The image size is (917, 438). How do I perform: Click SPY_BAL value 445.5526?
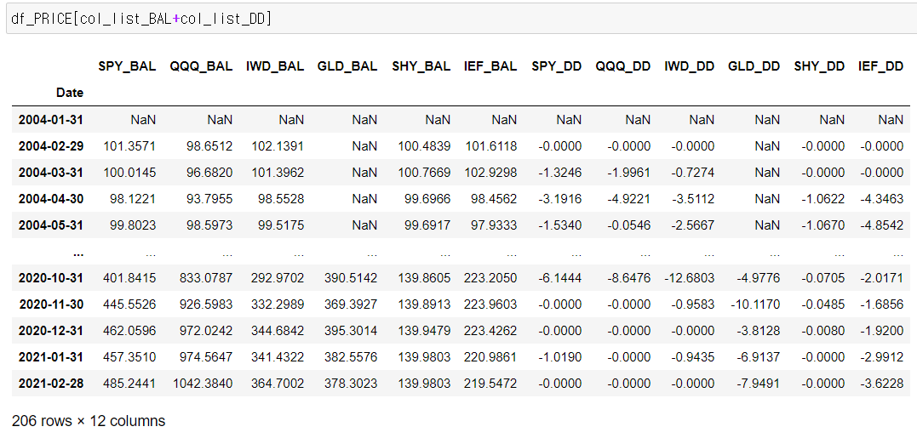tap(129, 304)
